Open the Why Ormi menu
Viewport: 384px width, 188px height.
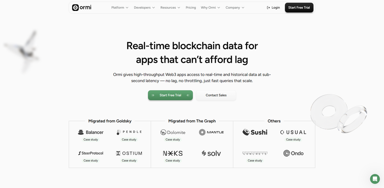tap(210, 8)
